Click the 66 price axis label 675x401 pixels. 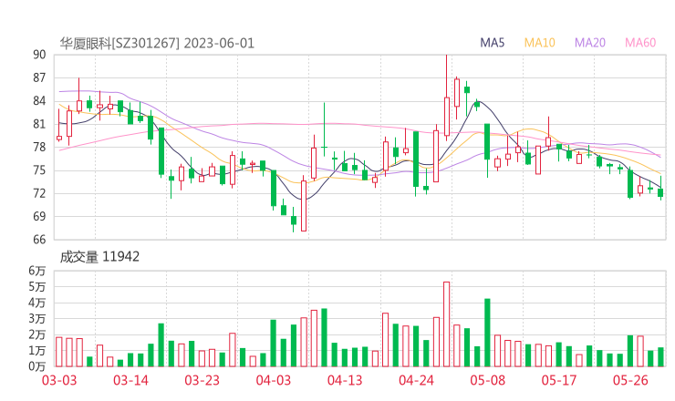pyautogui.click(x=39, y=240)
